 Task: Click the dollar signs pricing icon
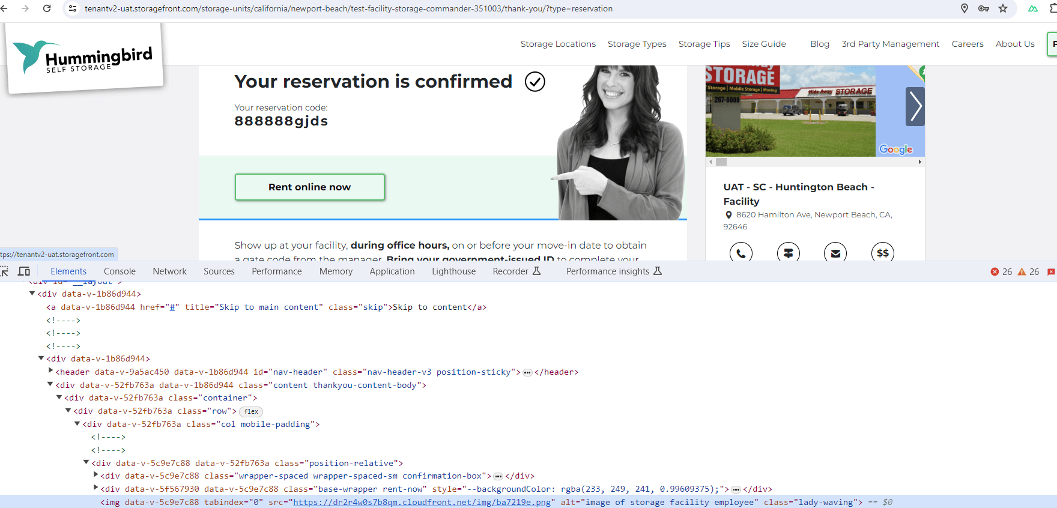coord(883,253)
